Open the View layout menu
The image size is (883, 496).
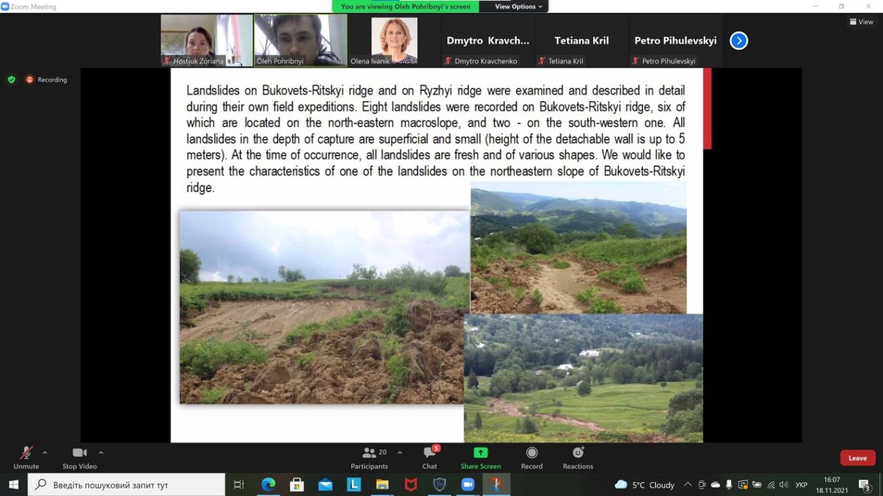click(861, 21)
